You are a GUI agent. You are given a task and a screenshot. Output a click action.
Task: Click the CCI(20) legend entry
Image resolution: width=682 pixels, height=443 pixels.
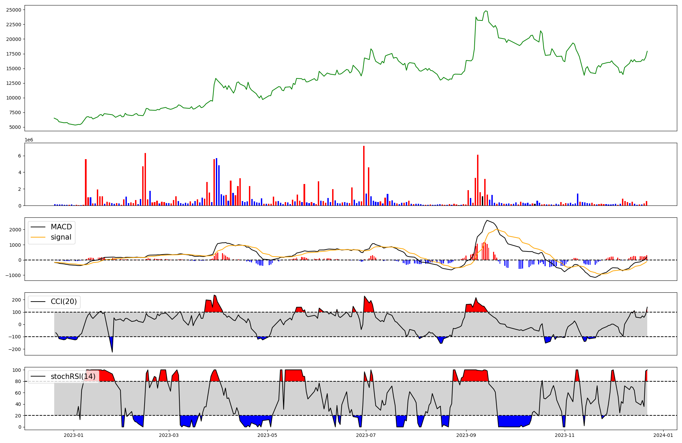(x=63, y=302)
